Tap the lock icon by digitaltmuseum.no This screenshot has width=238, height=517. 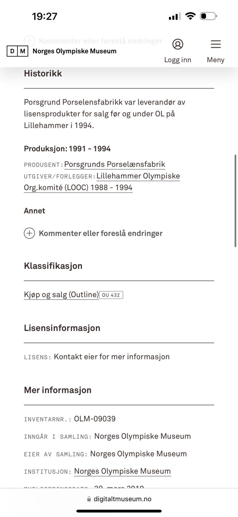89,499
